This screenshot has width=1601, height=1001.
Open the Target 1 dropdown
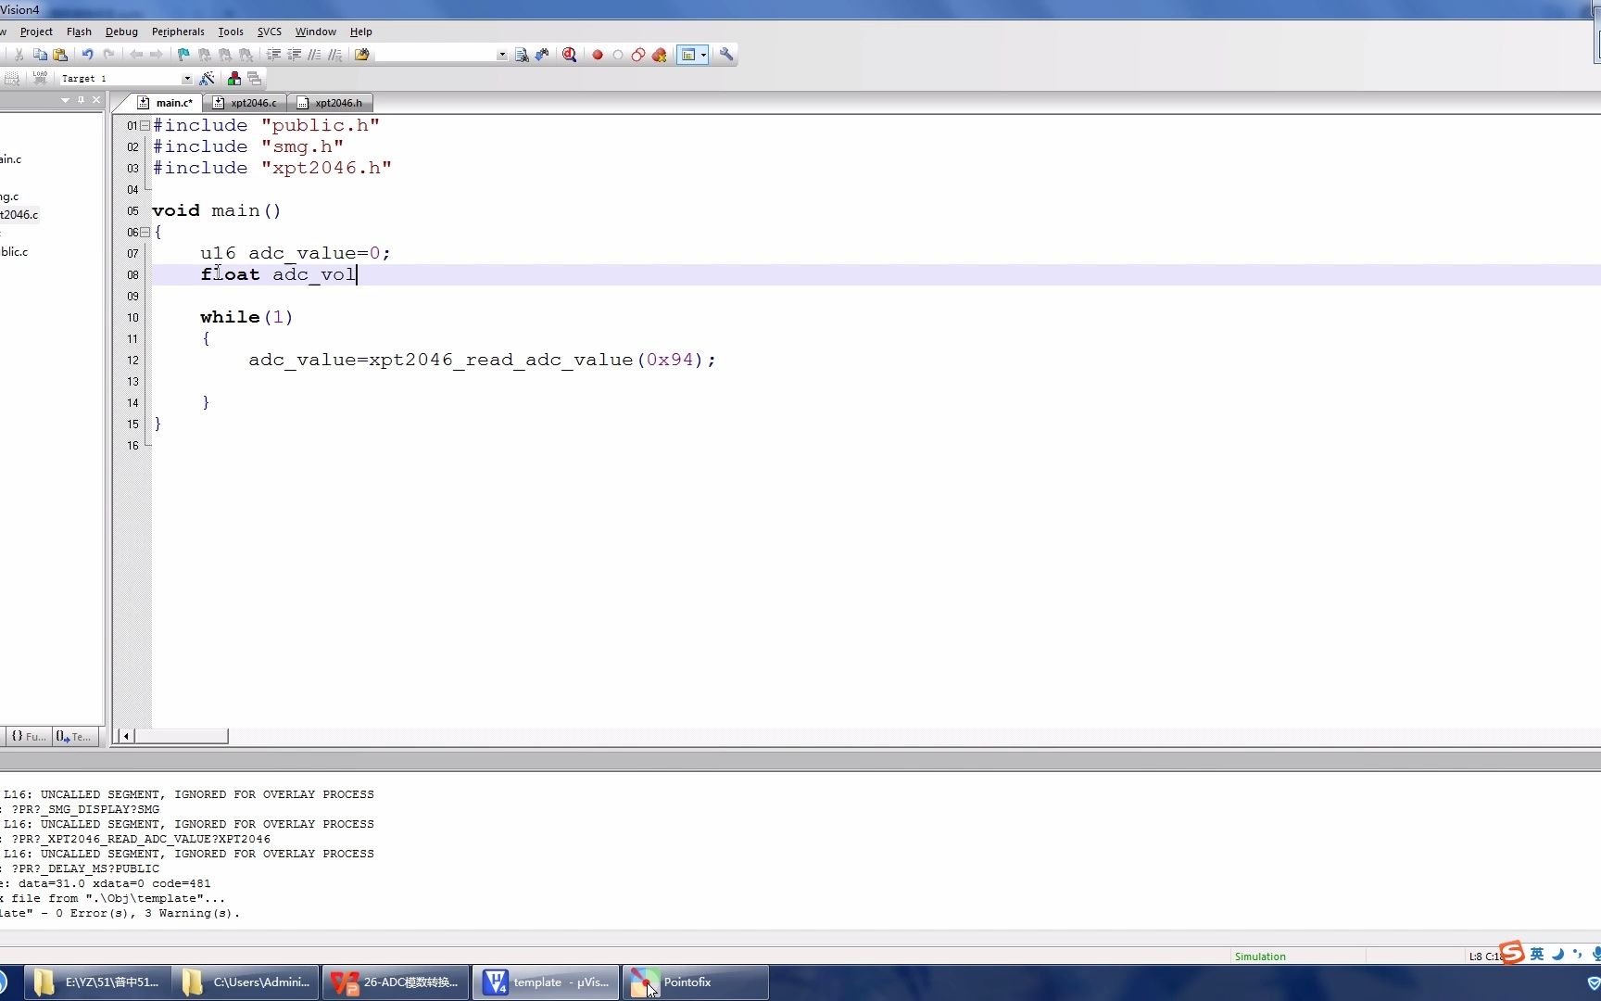click(x=187, y=79)
